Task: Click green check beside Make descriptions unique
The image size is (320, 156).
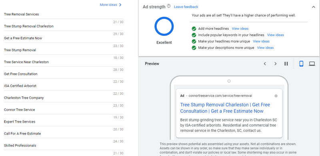Action: pos(194,48)
